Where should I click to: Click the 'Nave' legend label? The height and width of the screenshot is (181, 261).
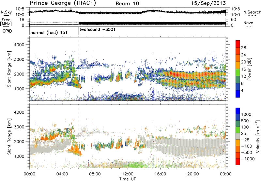click(248, 23)
